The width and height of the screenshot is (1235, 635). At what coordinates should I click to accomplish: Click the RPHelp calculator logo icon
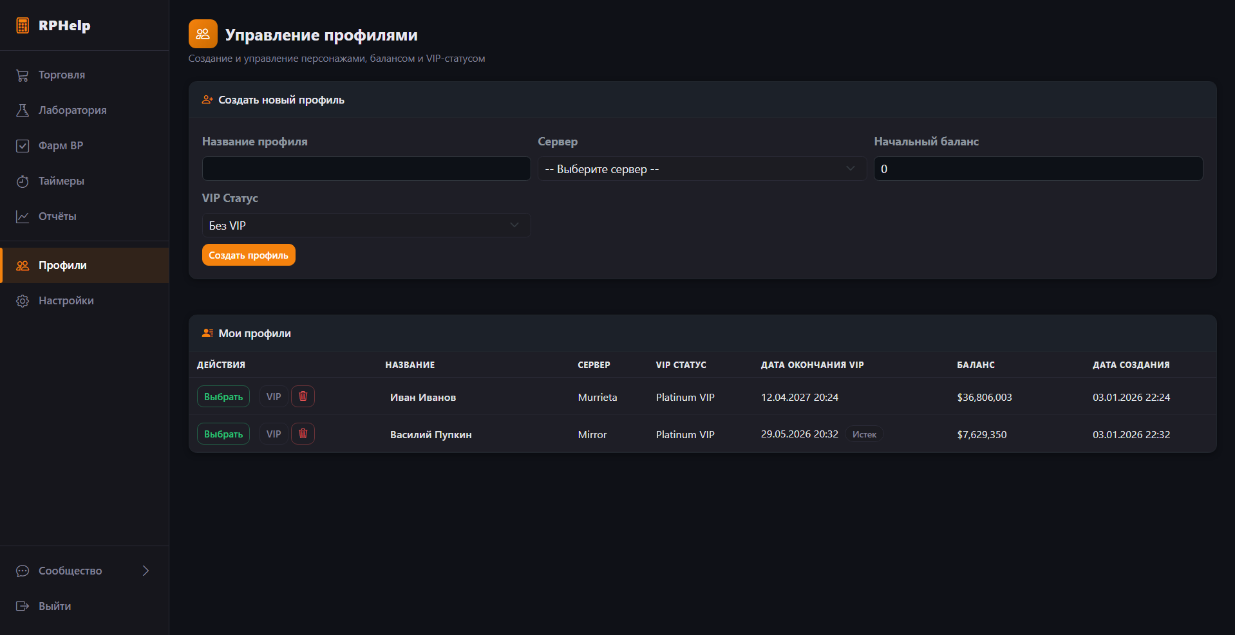(23, 26)
